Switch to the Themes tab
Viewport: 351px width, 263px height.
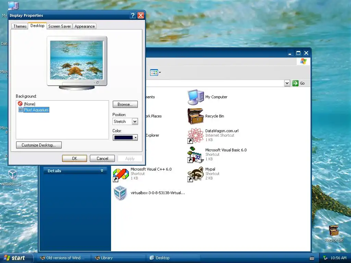(20, 26)
